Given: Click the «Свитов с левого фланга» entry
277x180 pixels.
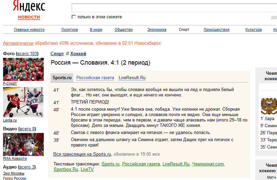Looking at the screenshot, I should pos(141,133).
